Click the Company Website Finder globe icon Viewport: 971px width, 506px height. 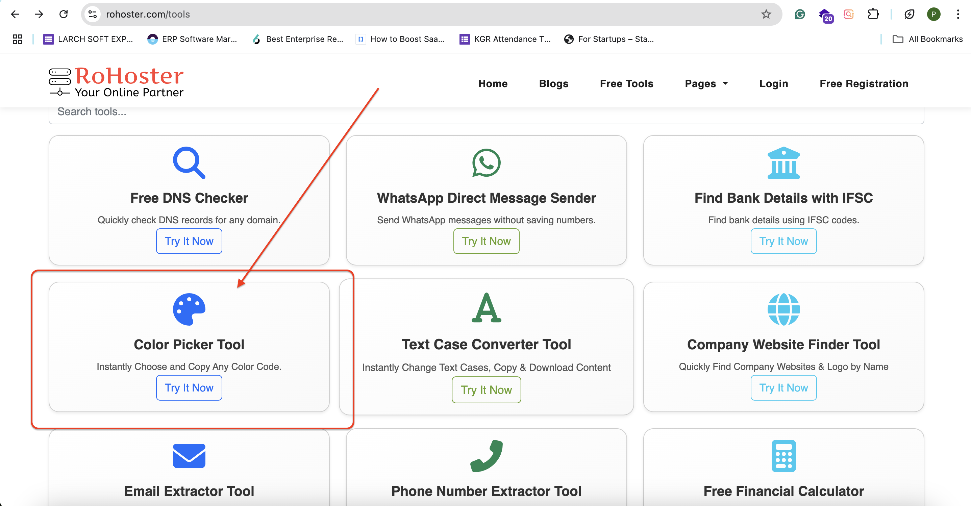click(783, 309)
